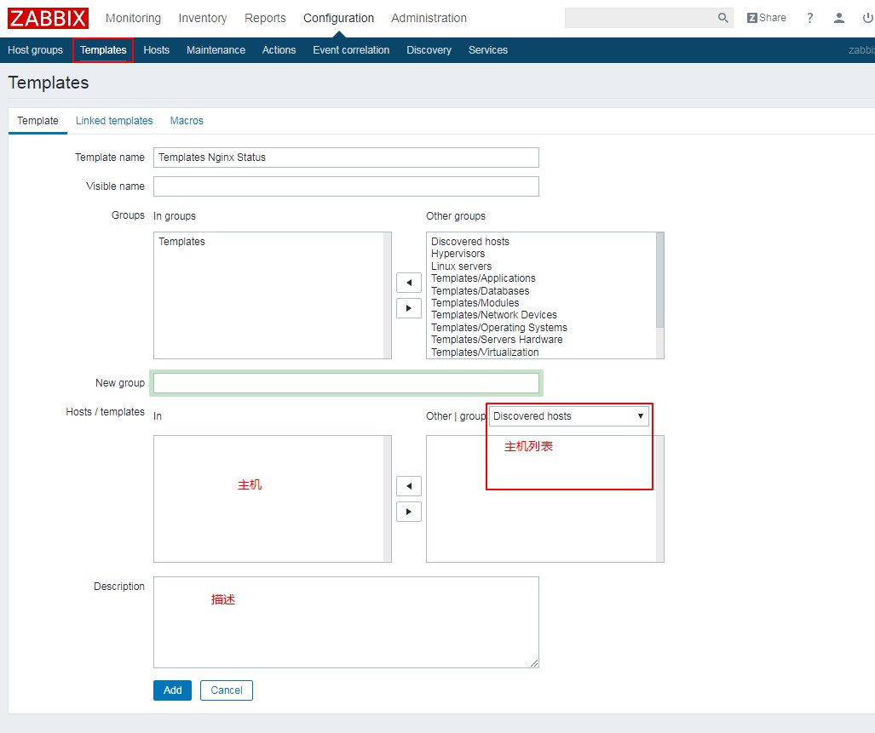Screen dimensions: 875x733
Task: Expand the Discovered hosts group dropdown
Action: (x=569, y=416)
